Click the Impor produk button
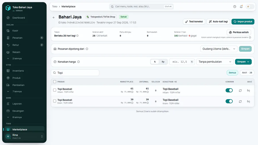 click(243, 21)
